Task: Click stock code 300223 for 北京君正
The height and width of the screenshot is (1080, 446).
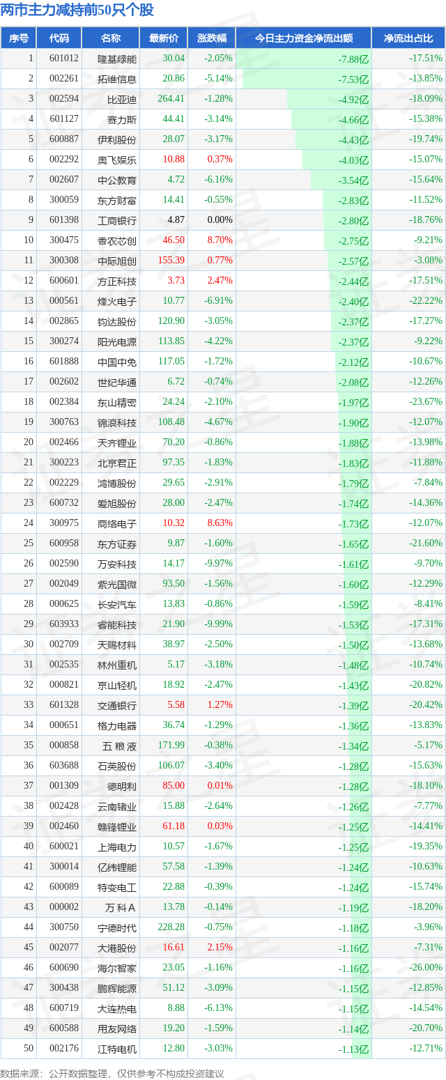Action: [64, 463]
